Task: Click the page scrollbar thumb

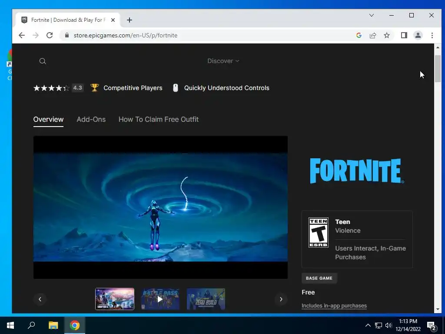Action: [x=438, y=68]
